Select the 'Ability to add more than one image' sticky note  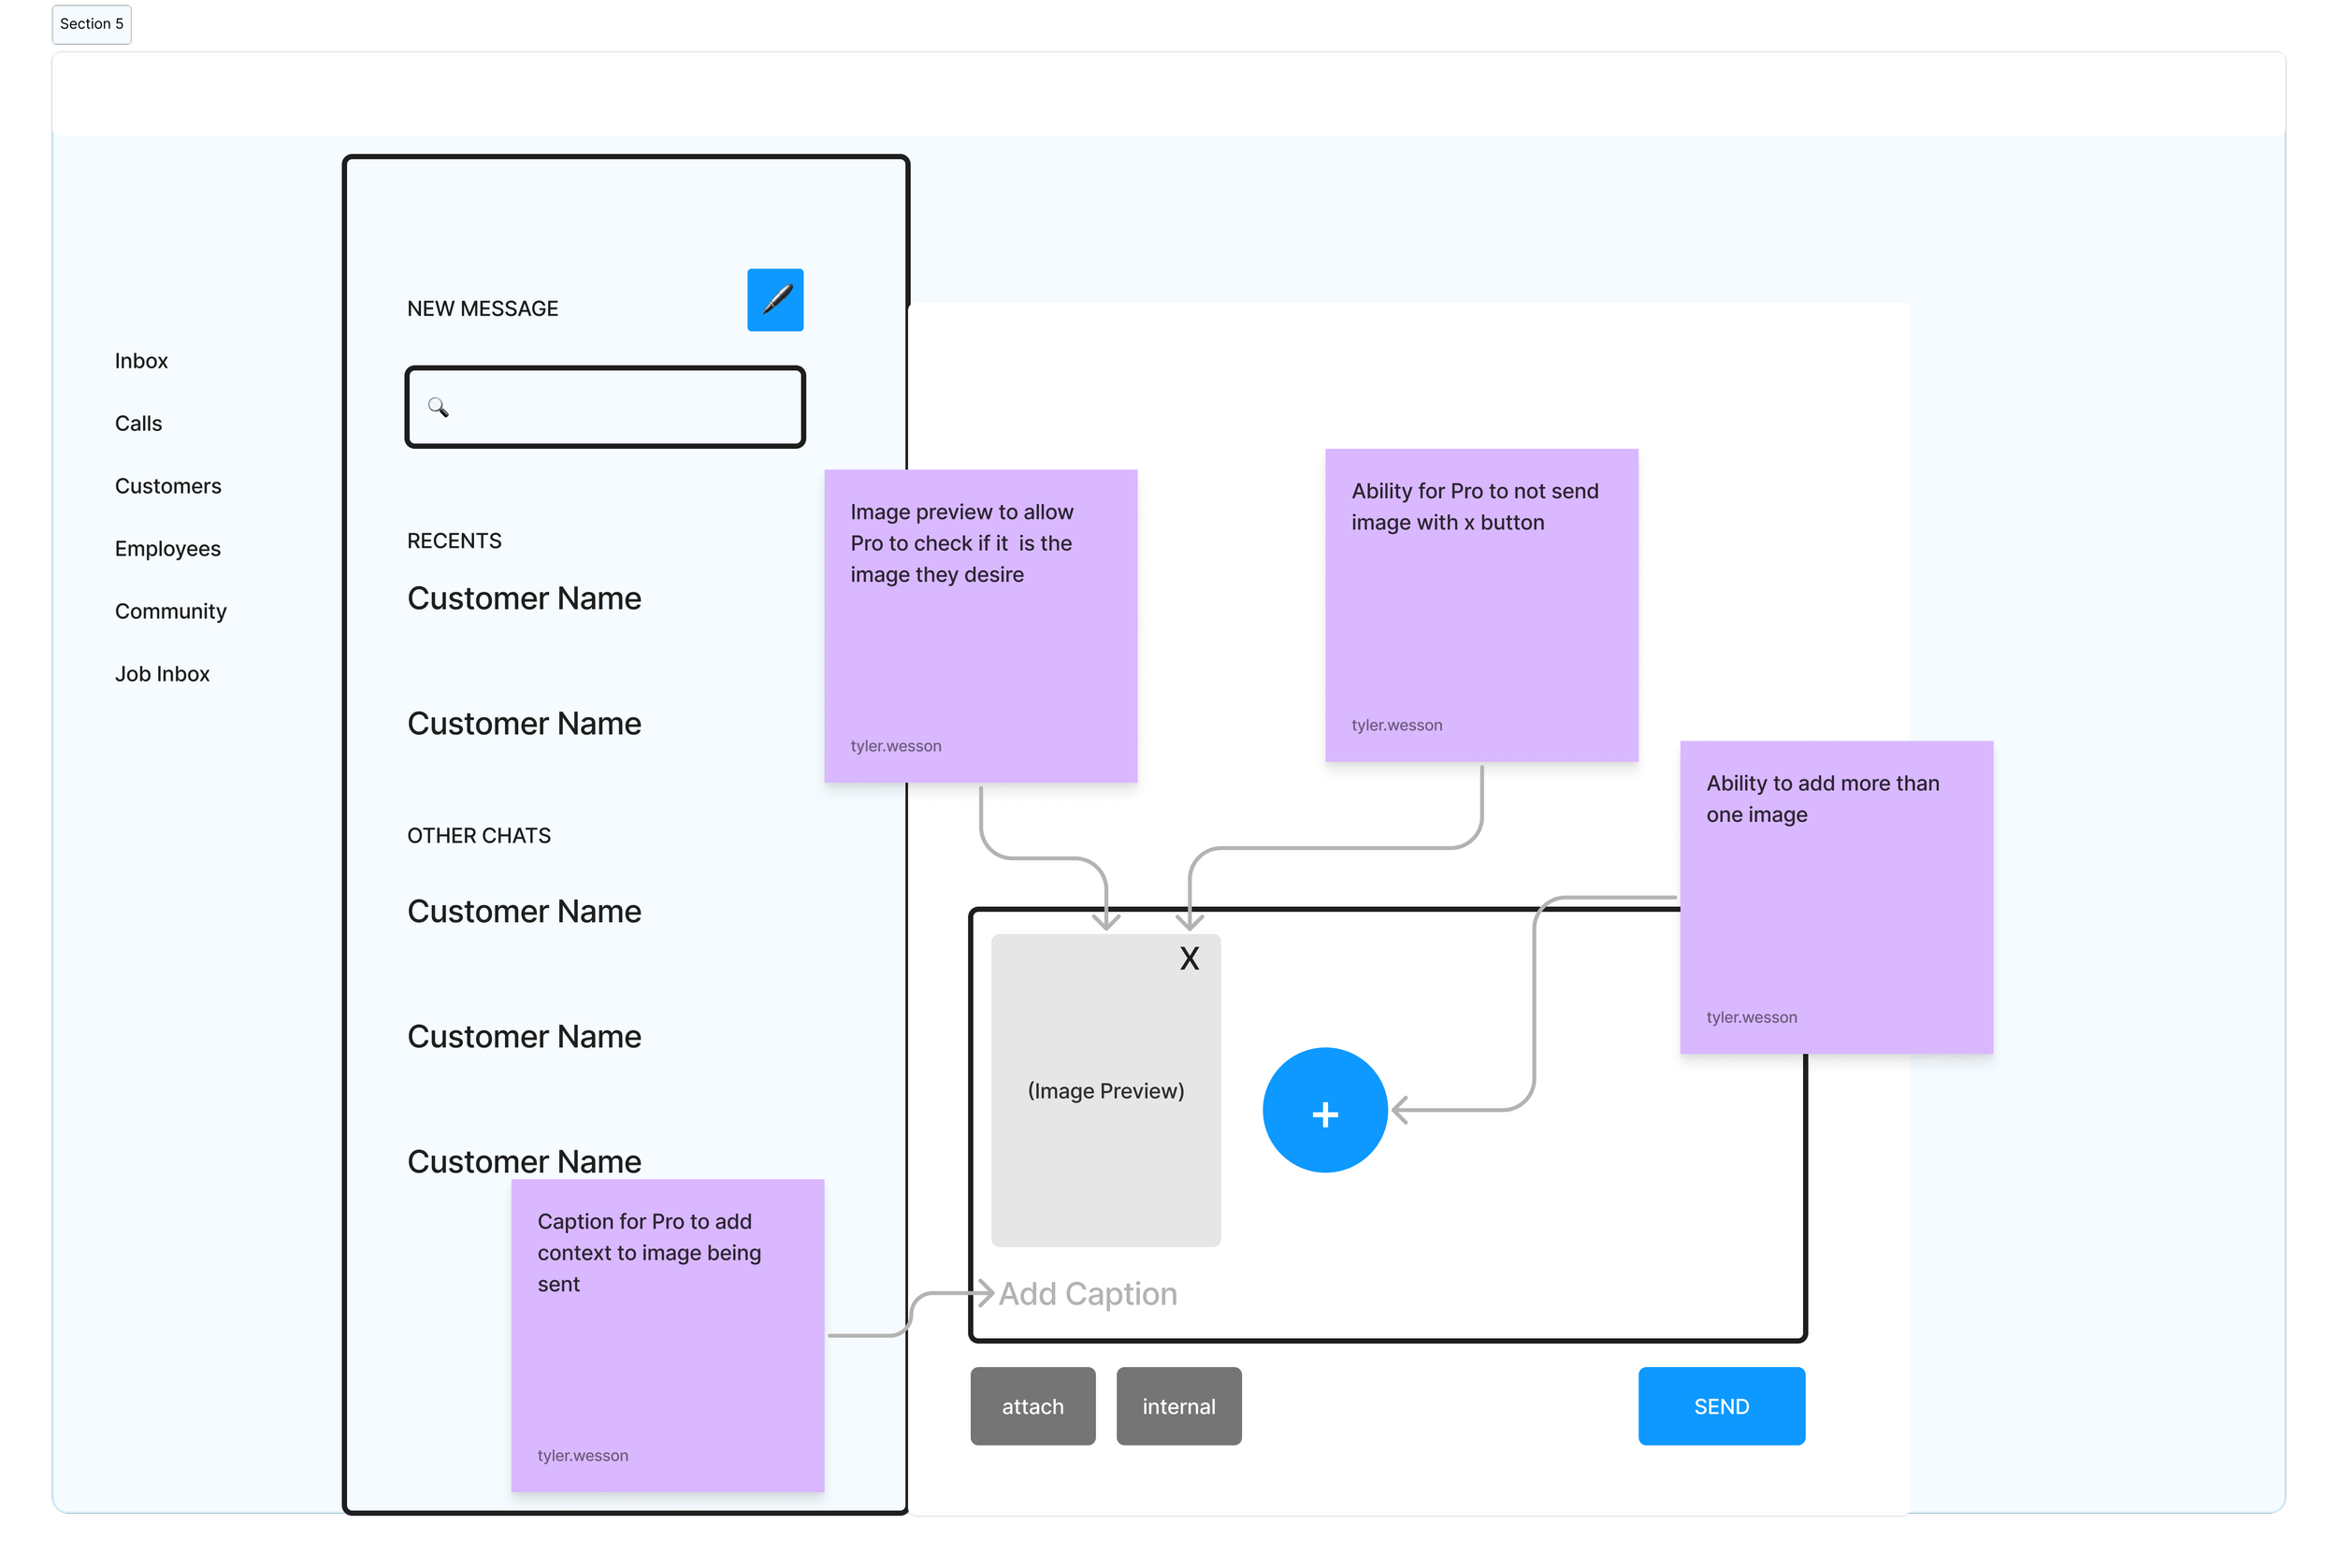(1836, 897)
